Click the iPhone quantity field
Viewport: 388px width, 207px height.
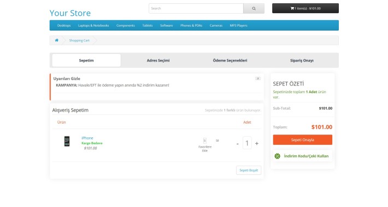click(x=247, y=143)
